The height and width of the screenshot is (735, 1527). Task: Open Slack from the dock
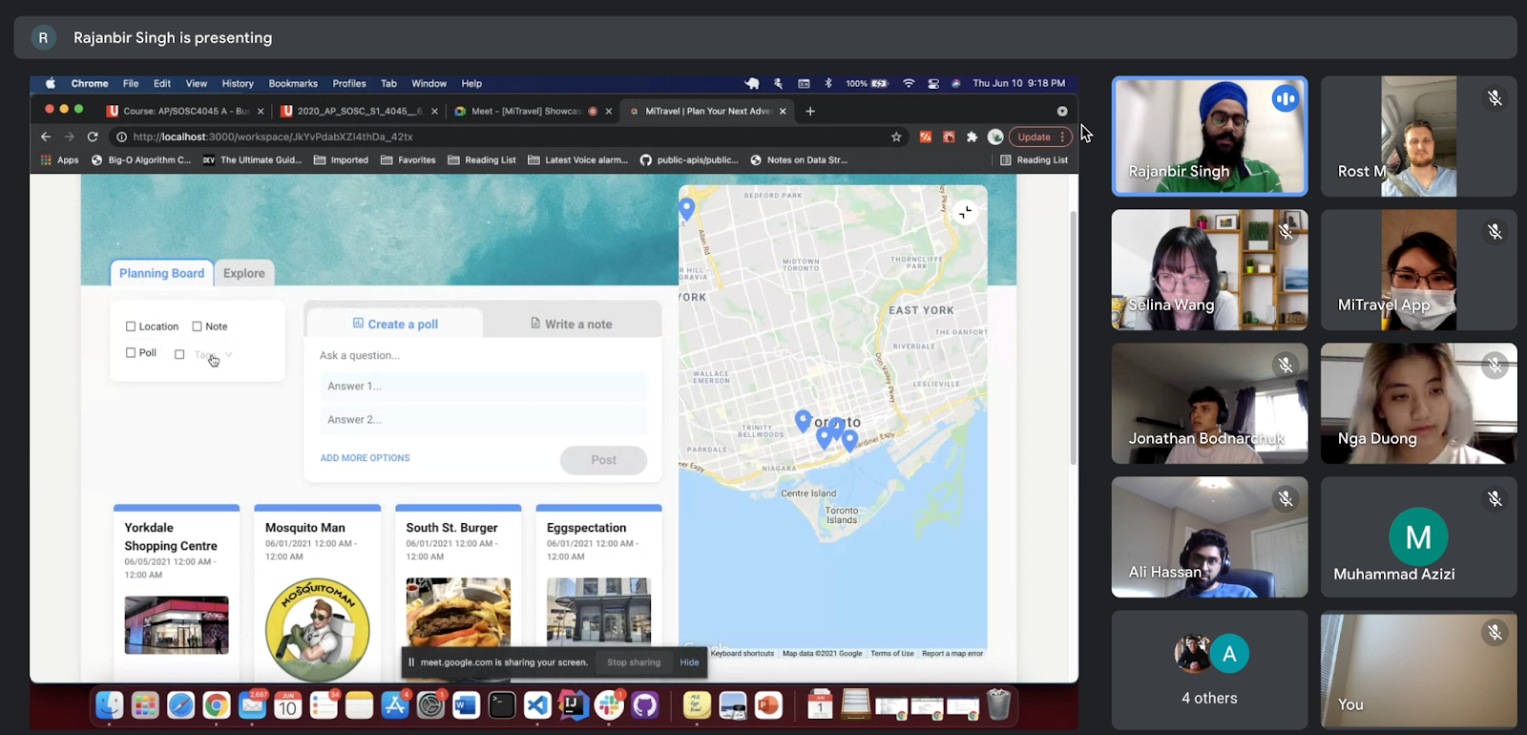pyautogui.click(x=609, y=705)
